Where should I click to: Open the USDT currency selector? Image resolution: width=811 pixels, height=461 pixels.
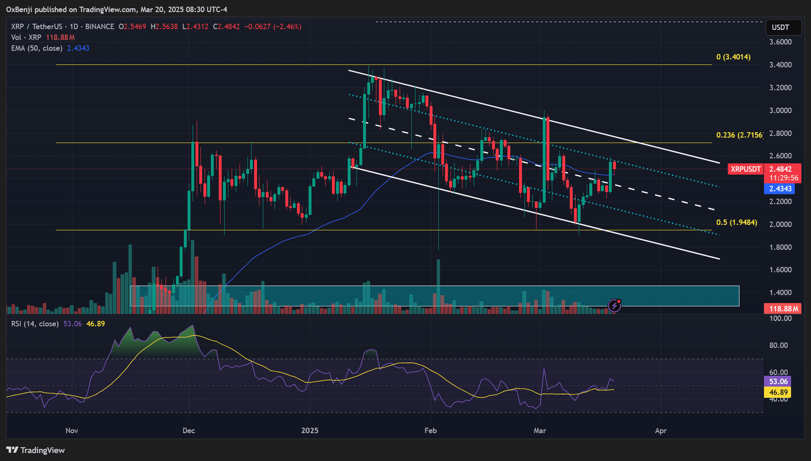pos(781,27)
